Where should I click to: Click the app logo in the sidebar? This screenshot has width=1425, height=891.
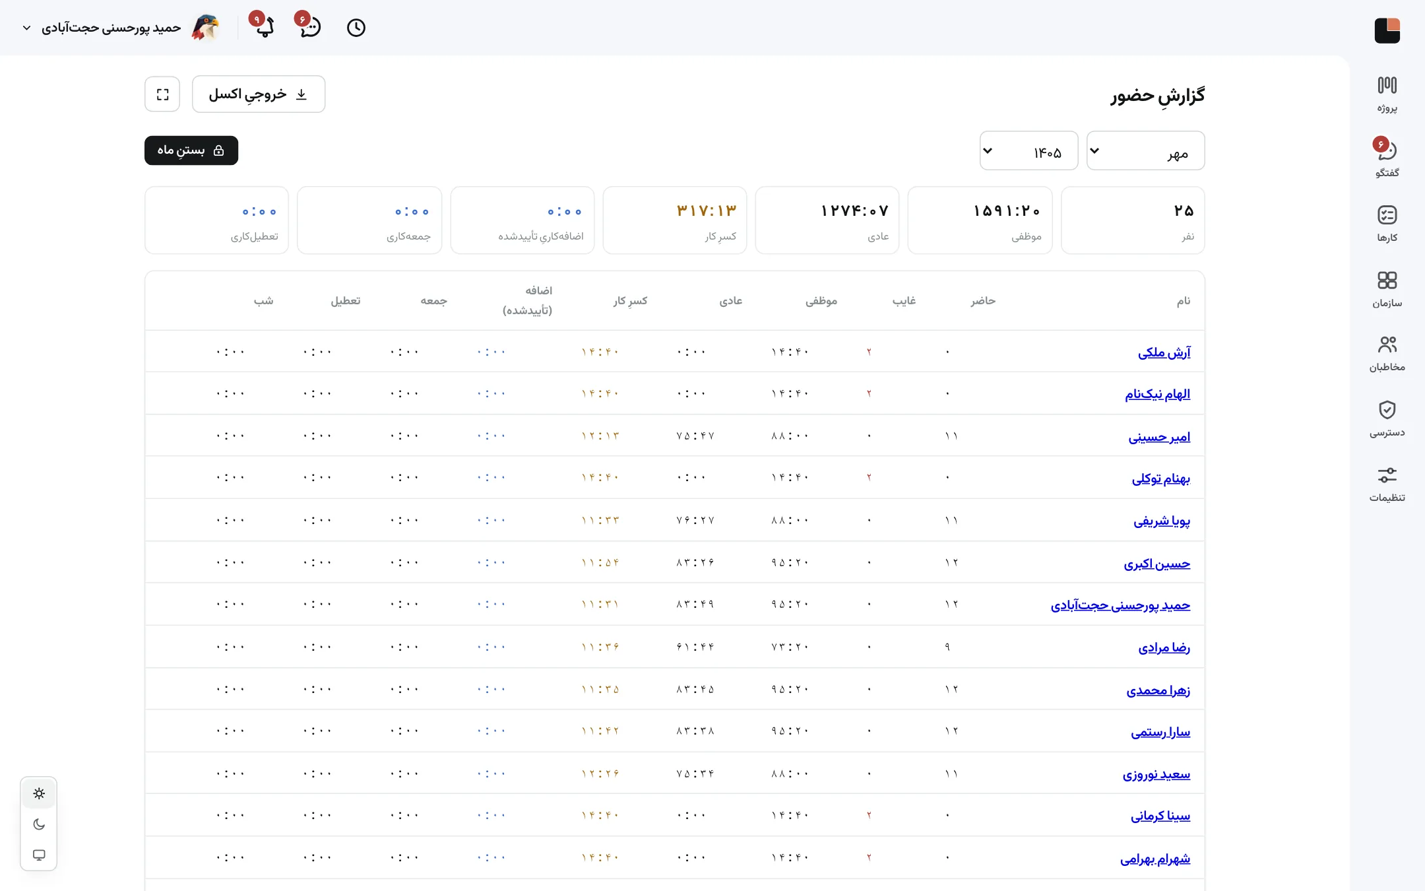1387,30
